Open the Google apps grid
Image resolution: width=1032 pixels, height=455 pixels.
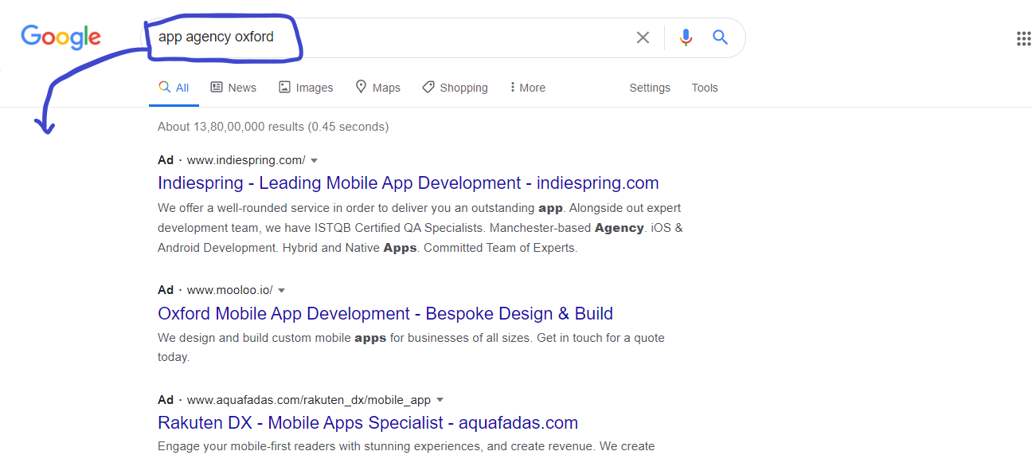pos(1024,38)
